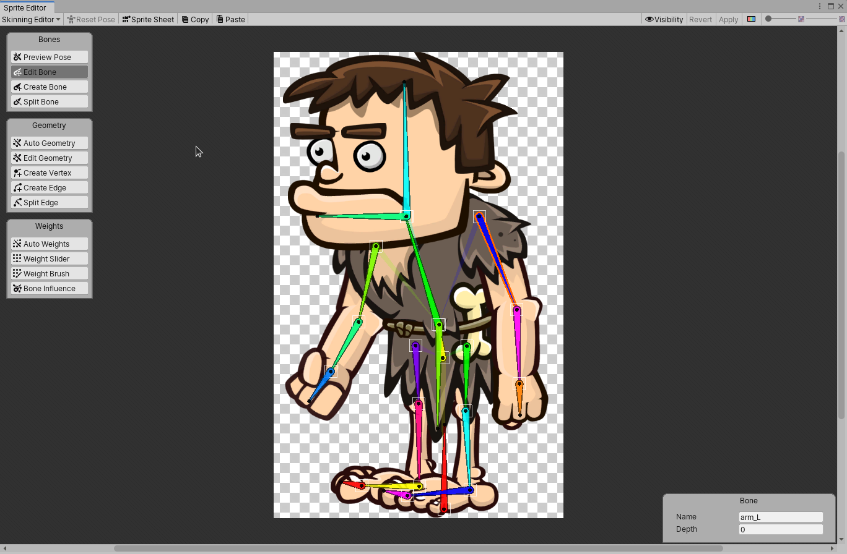This screenshot has height=554, width=847.
Task: Copy the bone and weight data
Action: point(194,19)
